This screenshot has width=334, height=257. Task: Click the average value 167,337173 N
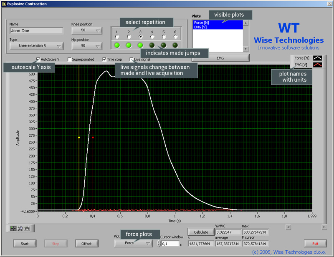coord(228,244)
